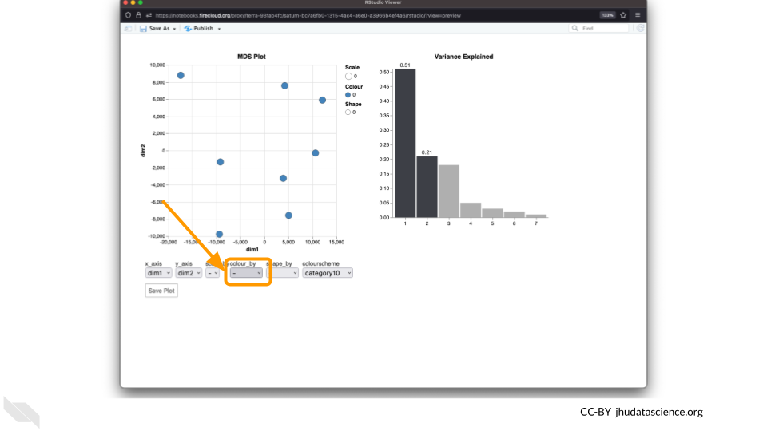Click the yellow macOS minimize window button
This screenshot has width=767, height=431.
click(133, 2)
